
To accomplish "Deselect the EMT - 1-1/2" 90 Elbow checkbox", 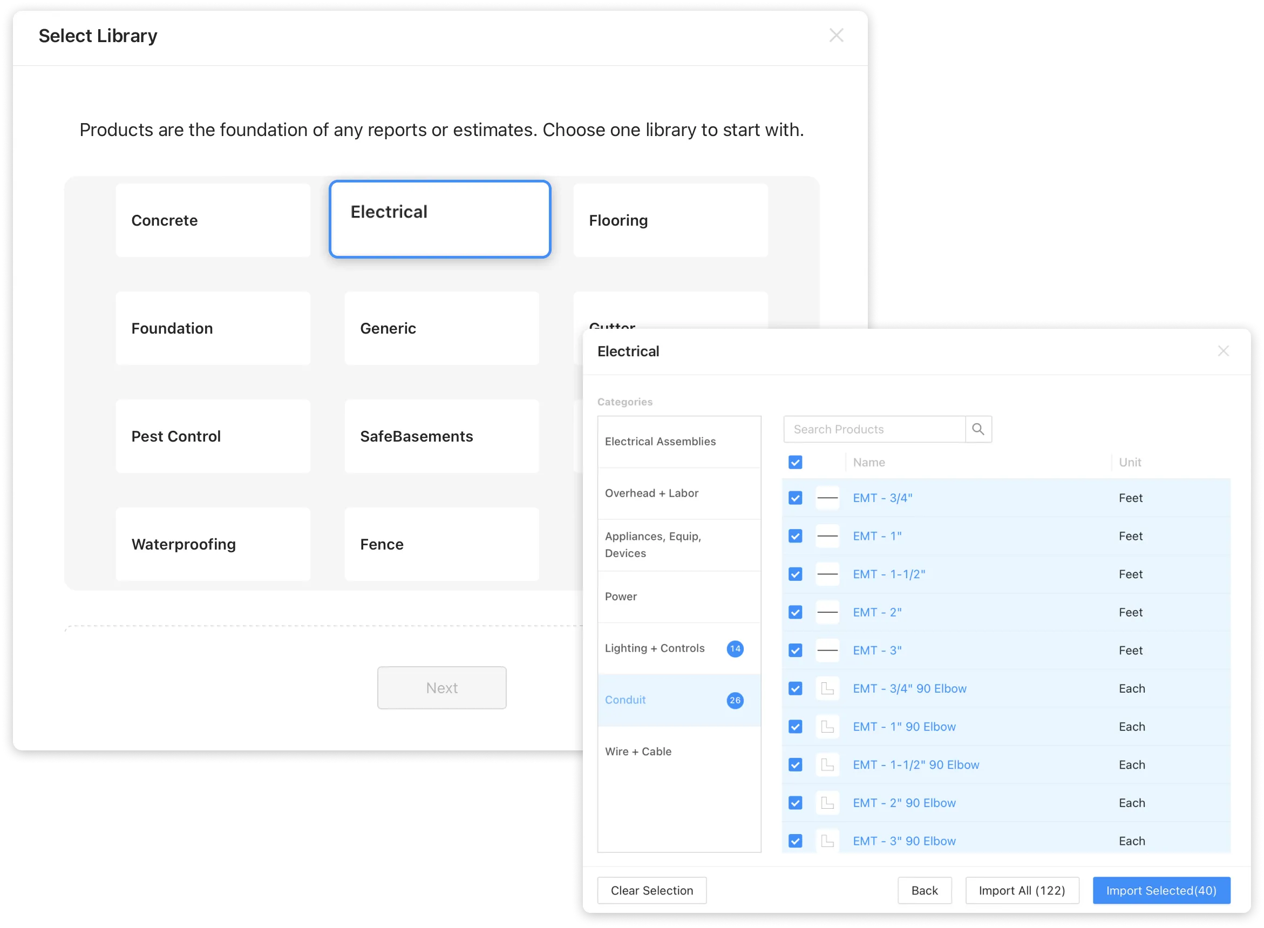I will point(795,765).
